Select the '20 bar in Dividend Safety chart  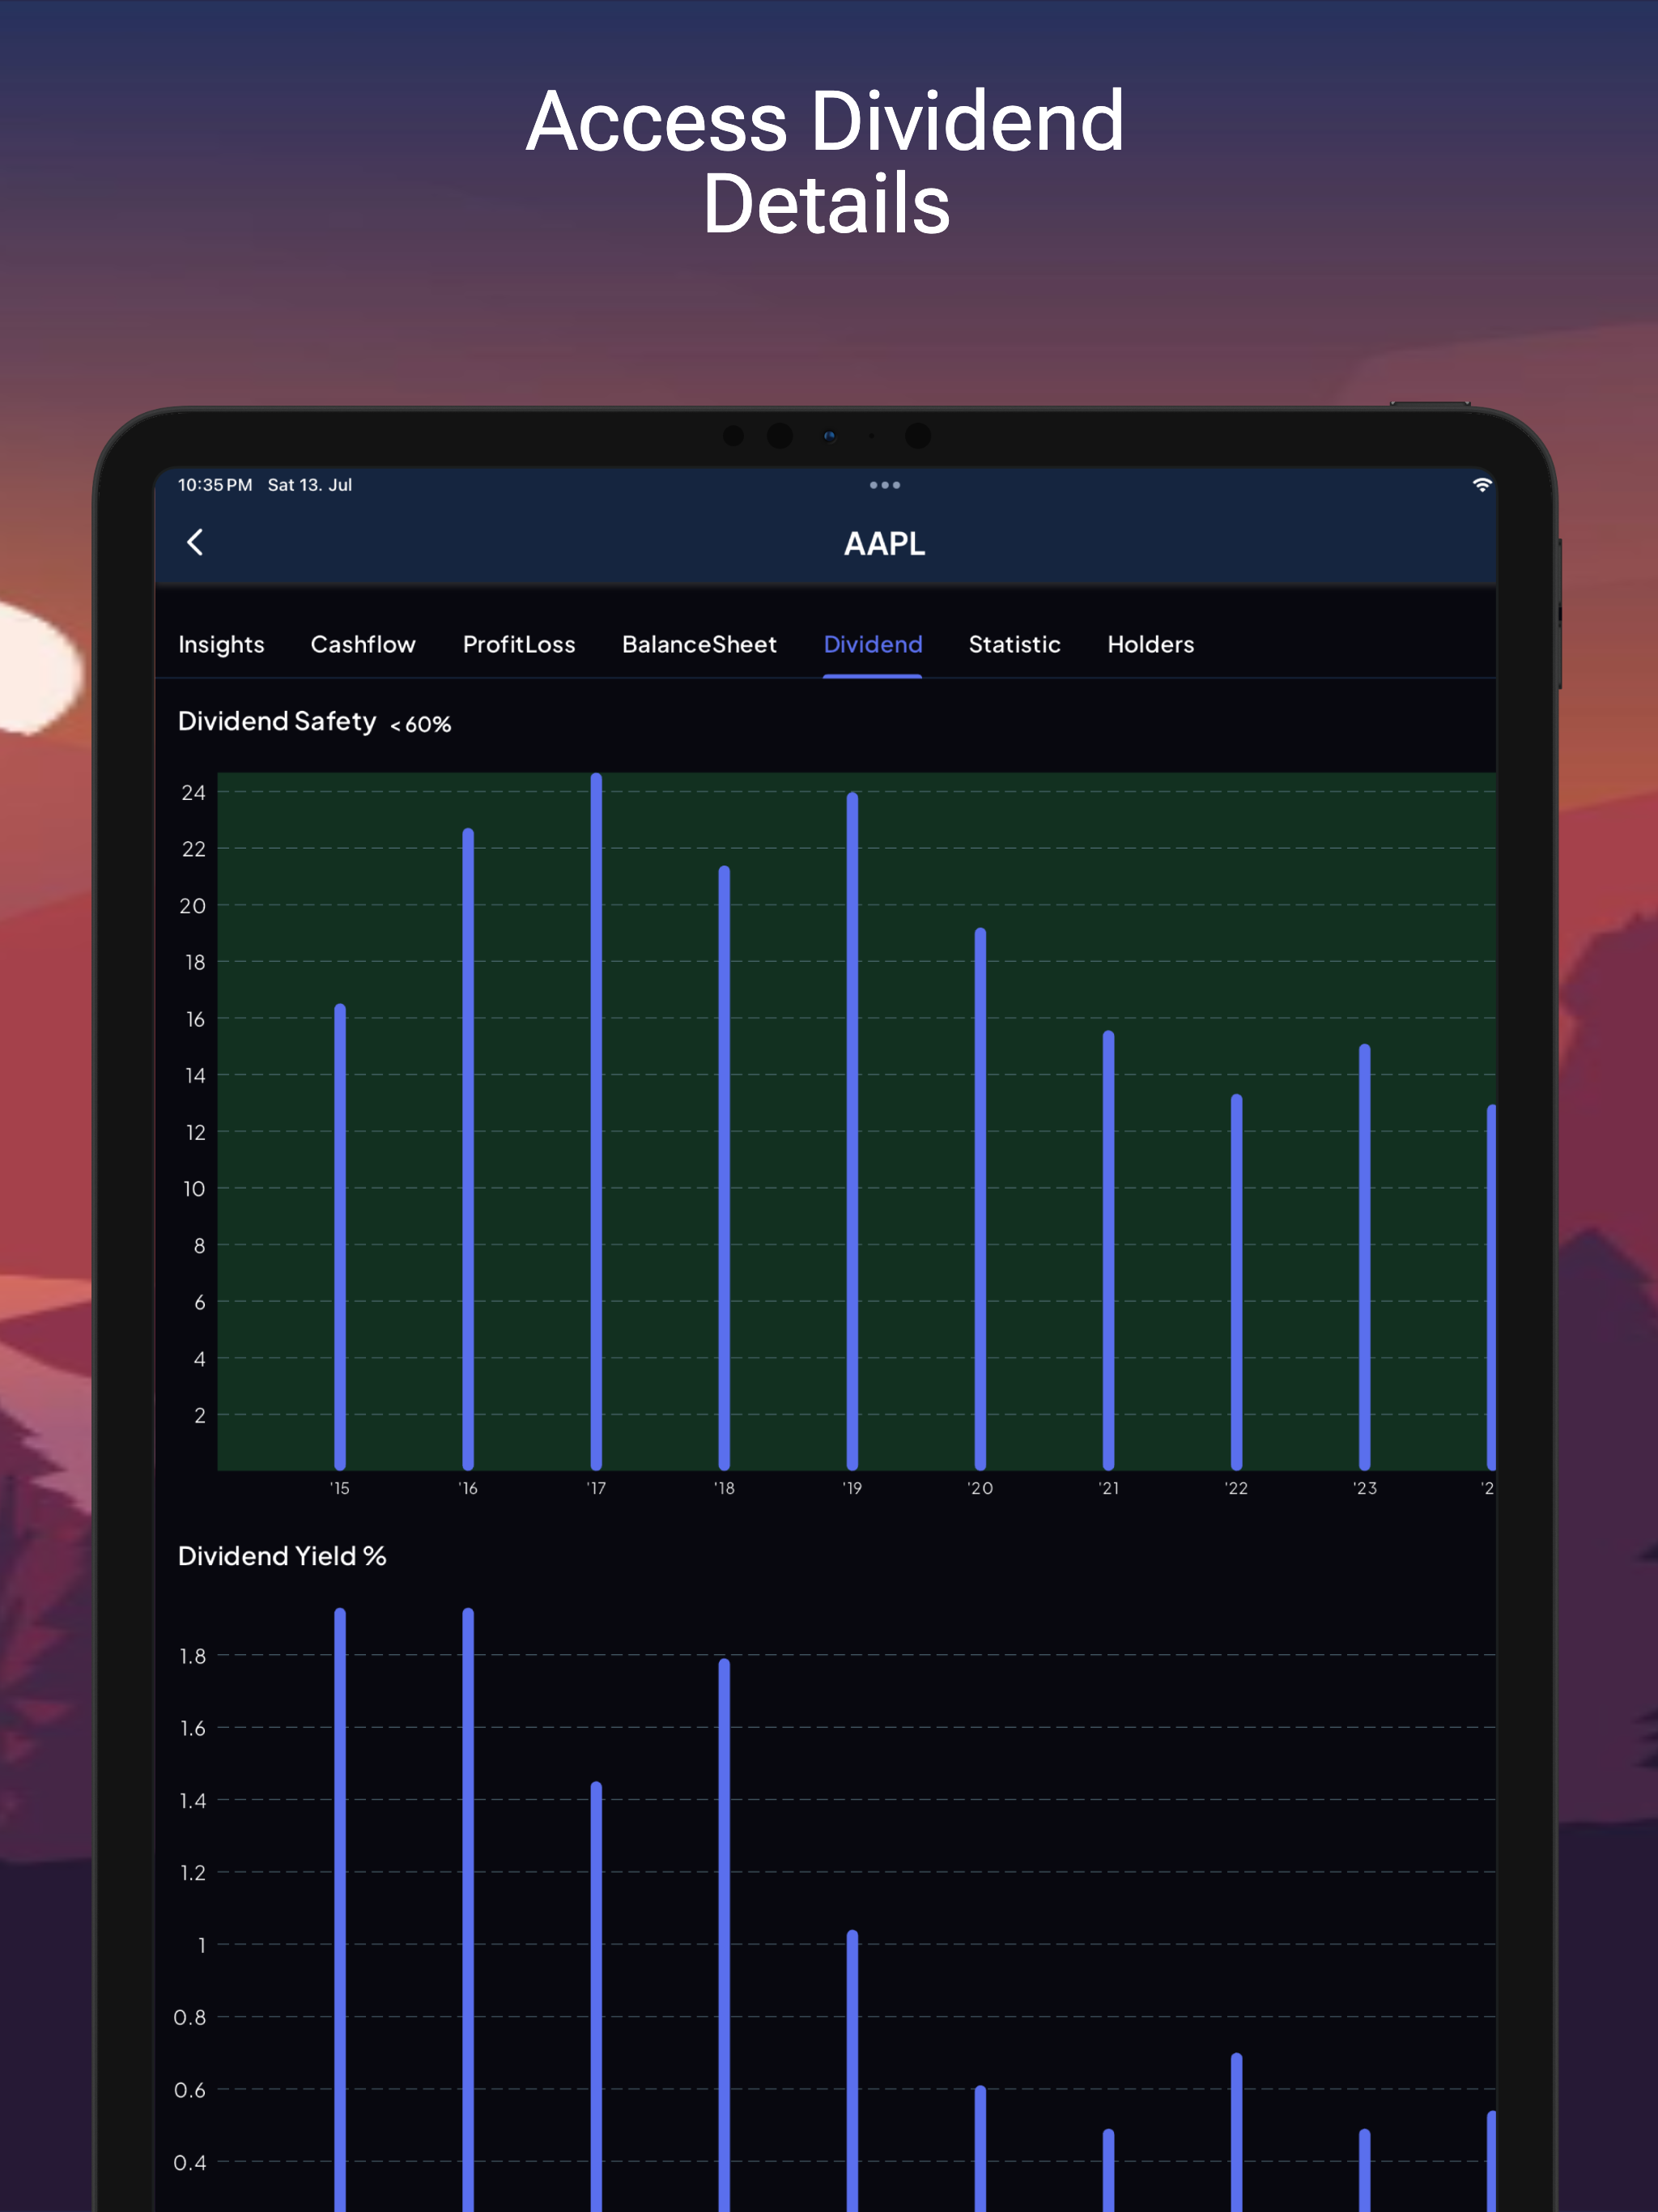point(980,1199)
